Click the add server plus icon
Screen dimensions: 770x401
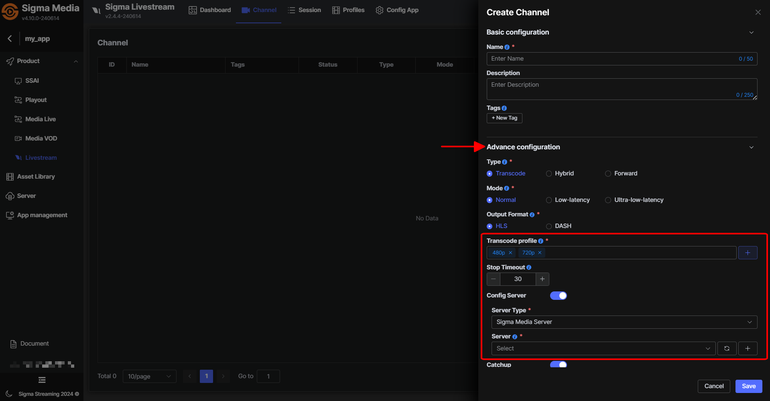click(748, 348)
